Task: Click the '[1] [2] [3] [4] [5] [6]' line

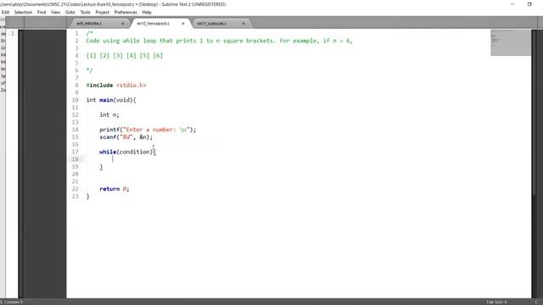Action: click(x=125, y=55)
